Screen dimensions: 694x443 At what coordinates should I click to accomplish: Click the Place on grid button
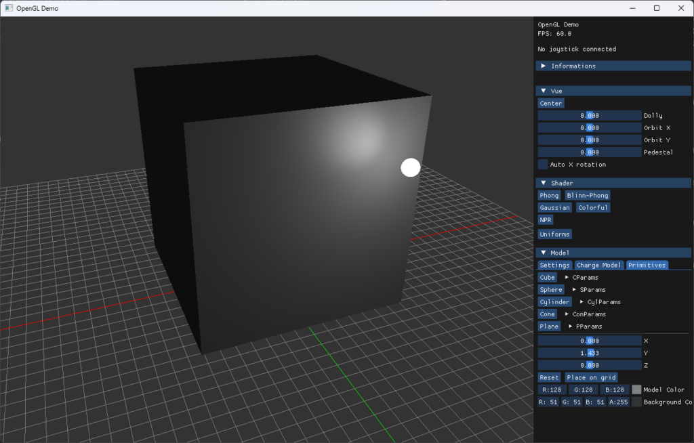point(591,377)
